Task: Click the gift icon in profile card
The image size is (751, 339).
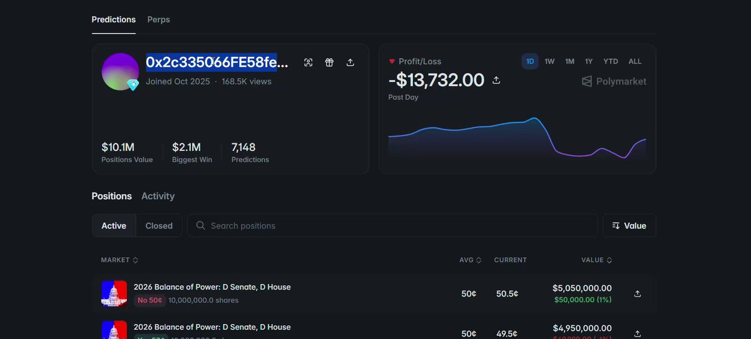Action: click(x=329, y=62)
